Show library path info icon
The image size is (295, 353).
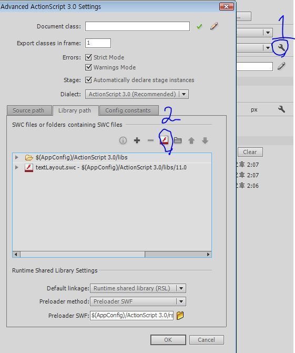click(x=123, y=140)
